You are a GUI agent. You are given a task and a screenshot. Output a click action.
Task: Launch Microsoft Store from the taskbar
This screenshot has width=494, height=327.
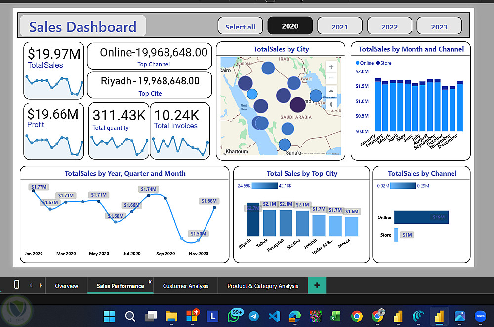pos(192,316)
